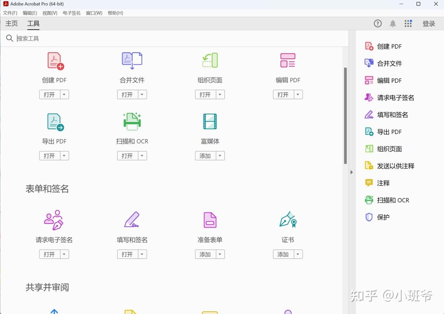Select the 扫描和 OCR tool icon
This screenshot has width=444, height=314.
[132, 121]
